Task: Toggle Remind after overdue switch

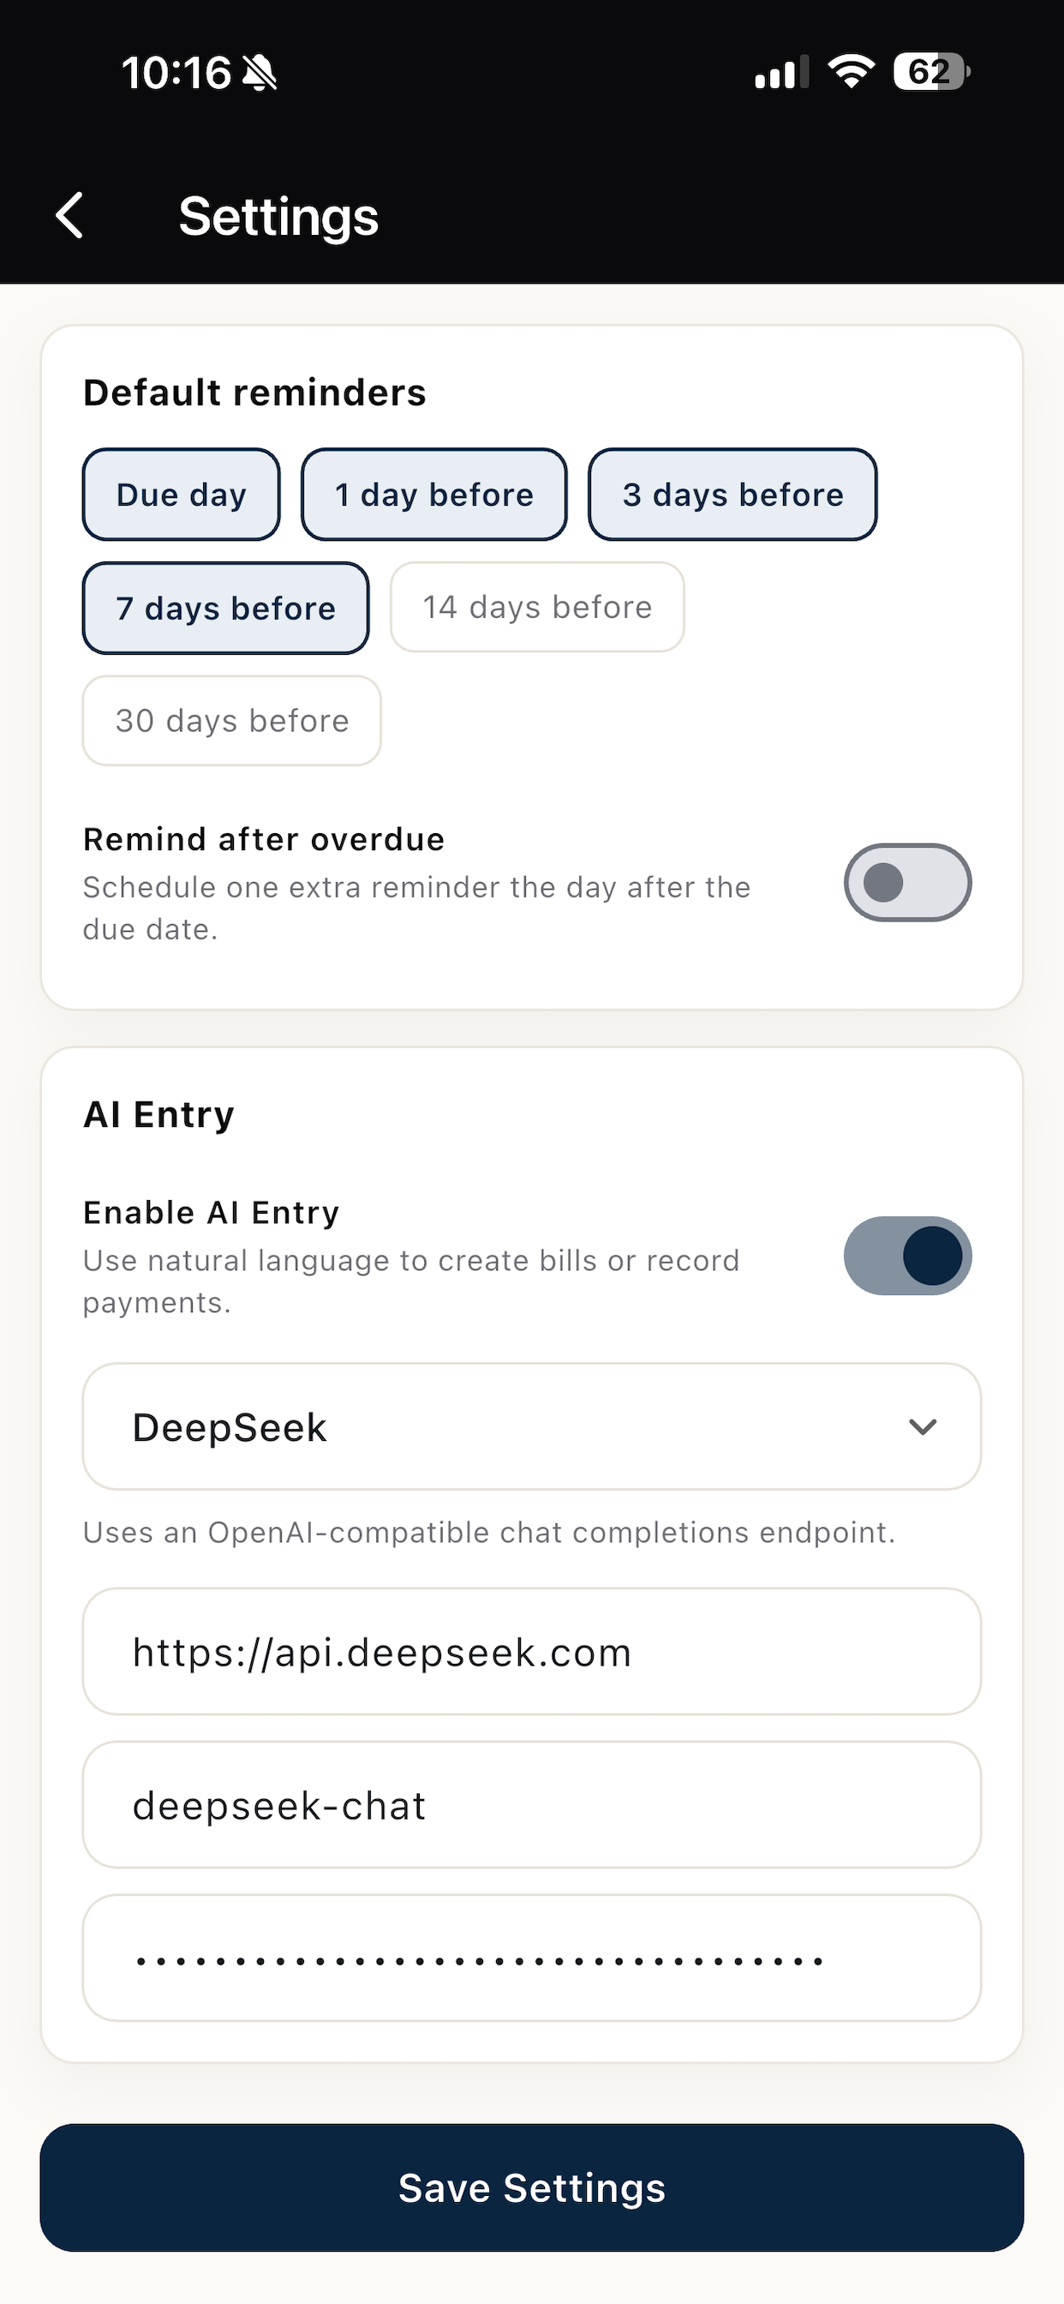Action: tap(907, 883)
